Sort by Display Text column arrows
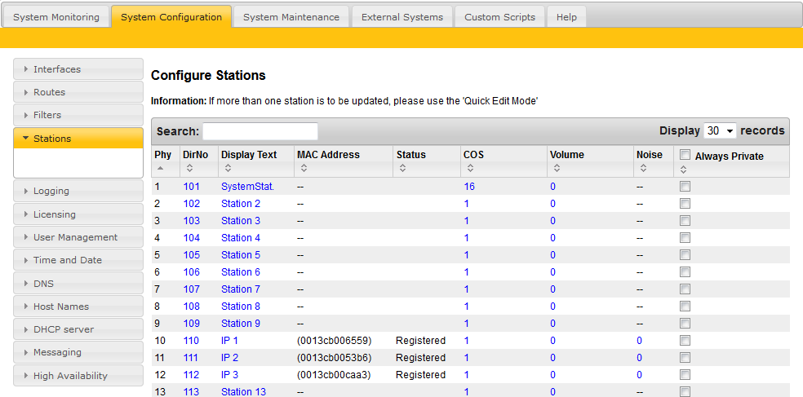Image resolution: width=803 pixels, height=397 pixels. pyautogui.click(x=226, y=168)
